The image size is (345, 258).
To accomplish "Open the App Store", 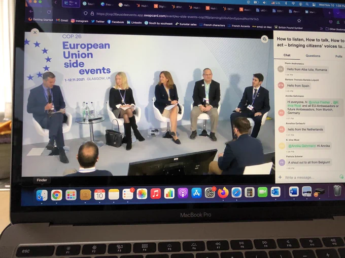I will coord(196,193).
